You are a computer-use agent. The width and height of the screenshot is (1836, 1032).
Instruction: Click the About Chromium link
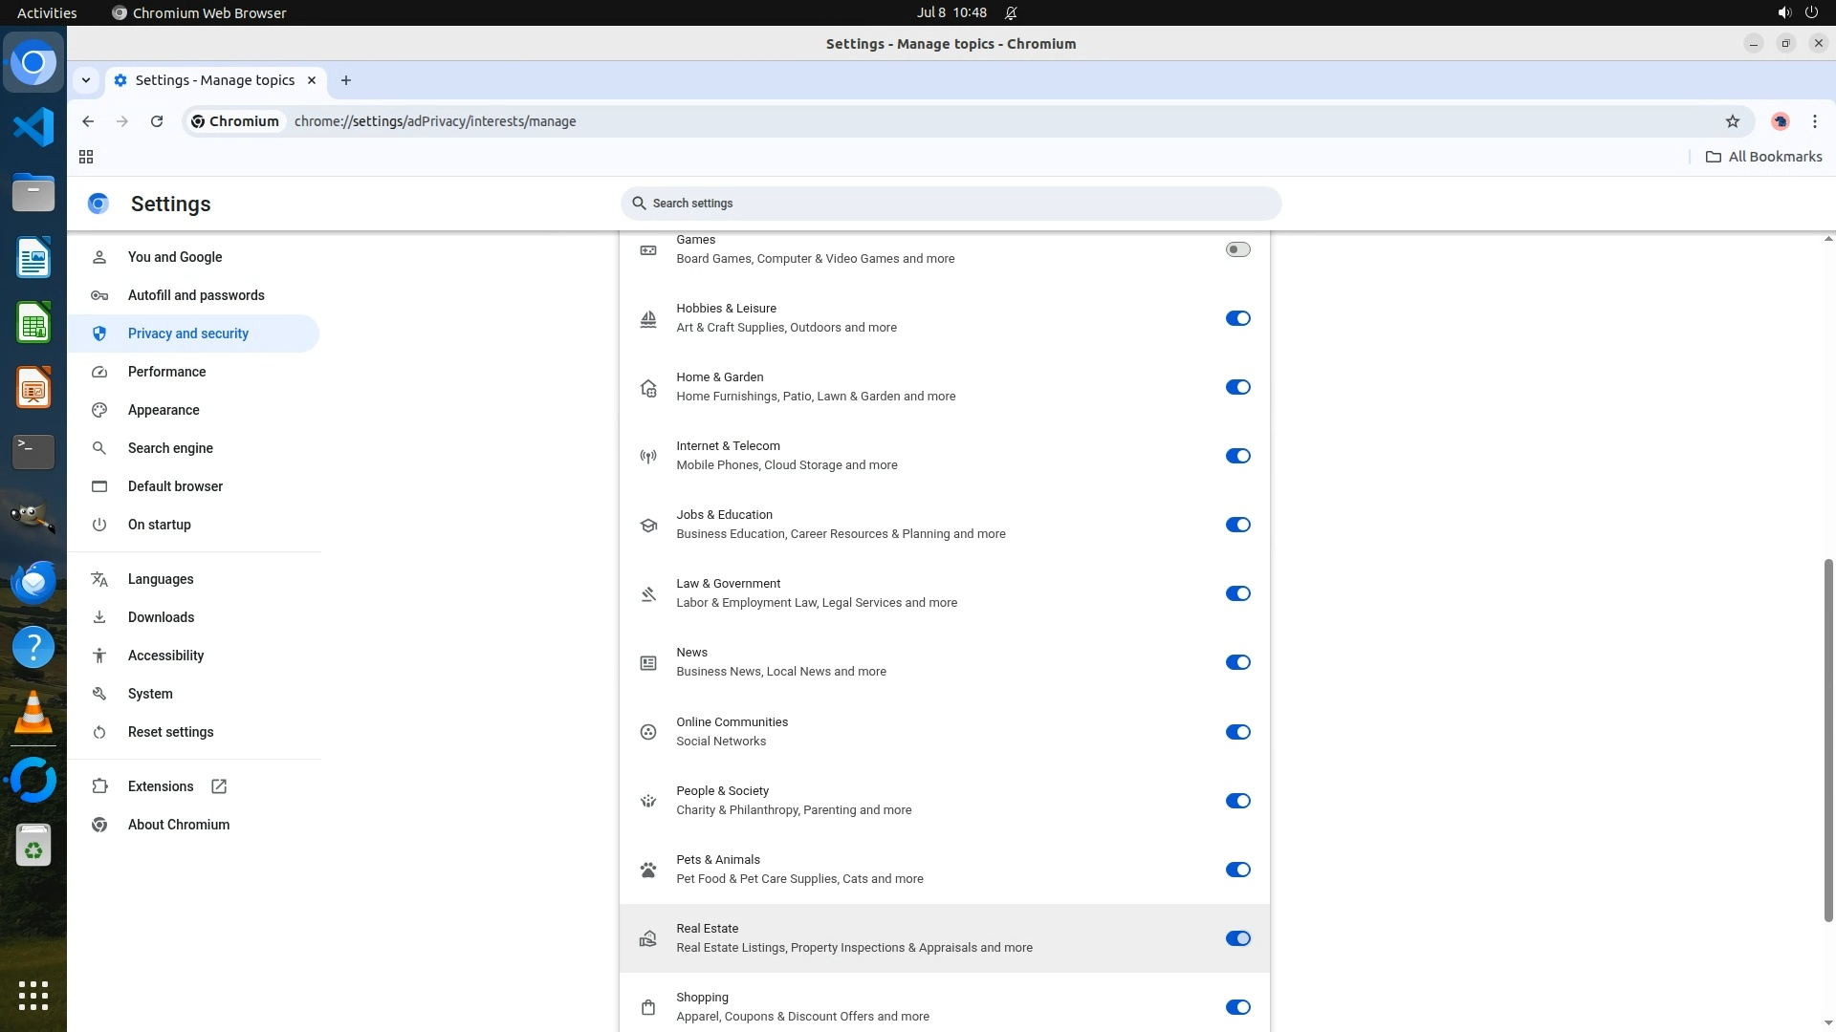(178, 825)
